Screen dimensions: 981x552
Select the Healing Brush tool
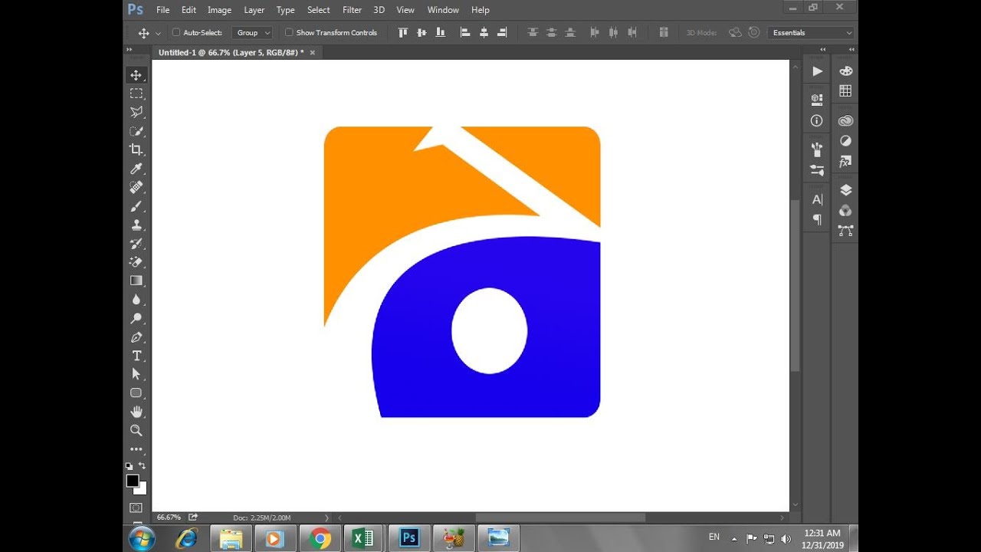(x=136, y=187)
